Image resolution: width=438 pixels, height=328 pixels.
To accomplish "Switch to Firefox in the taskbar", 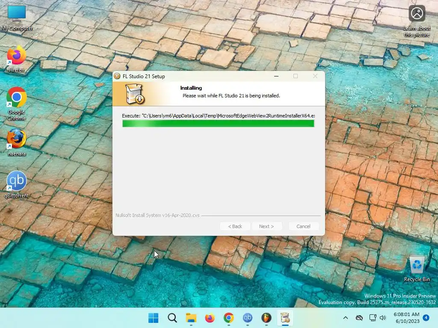I will click(210, 318).
